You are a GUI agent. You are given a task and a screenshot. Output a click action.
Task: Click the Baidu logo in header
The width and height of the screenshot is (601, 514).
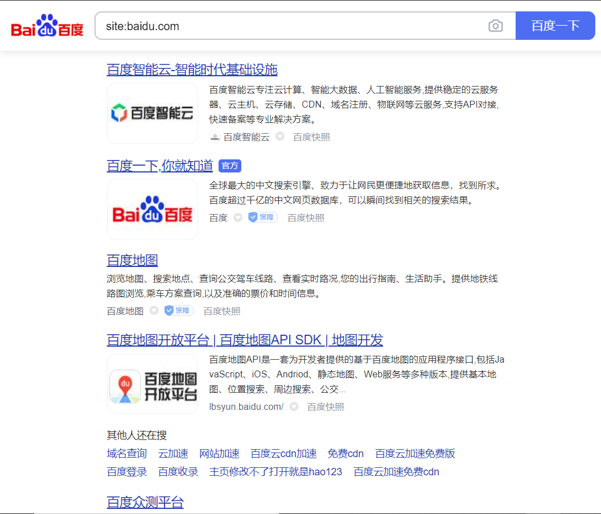point(47,26)
